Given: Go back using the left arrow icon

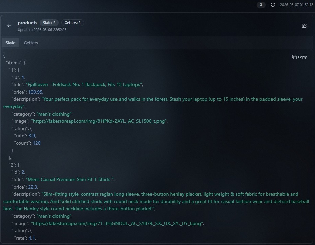Looking at the screenshot, I should [9, 26].
